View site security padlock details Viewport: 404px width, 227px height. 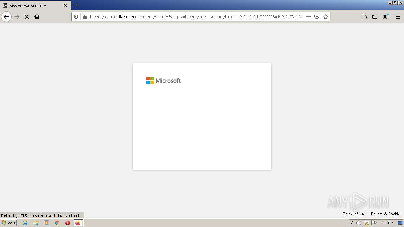pyautogui.click(x=85, y=17)
